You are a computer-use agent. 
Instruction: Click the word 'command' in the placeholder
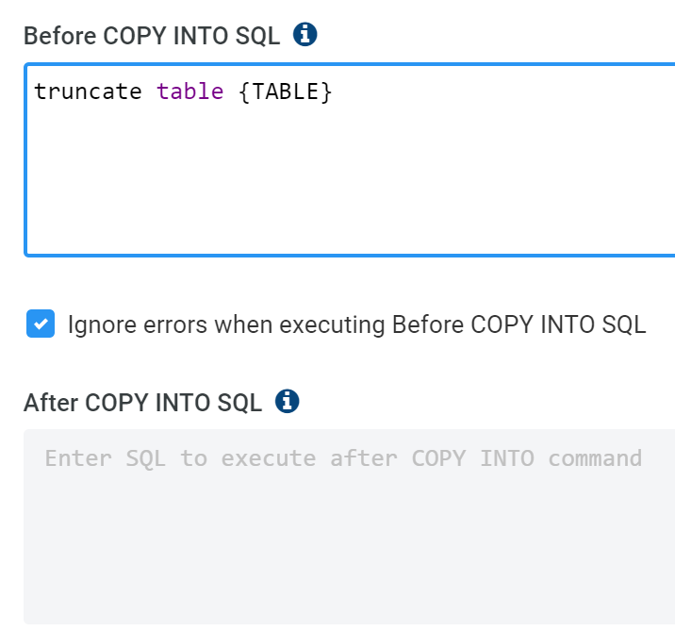click(595, 458)
